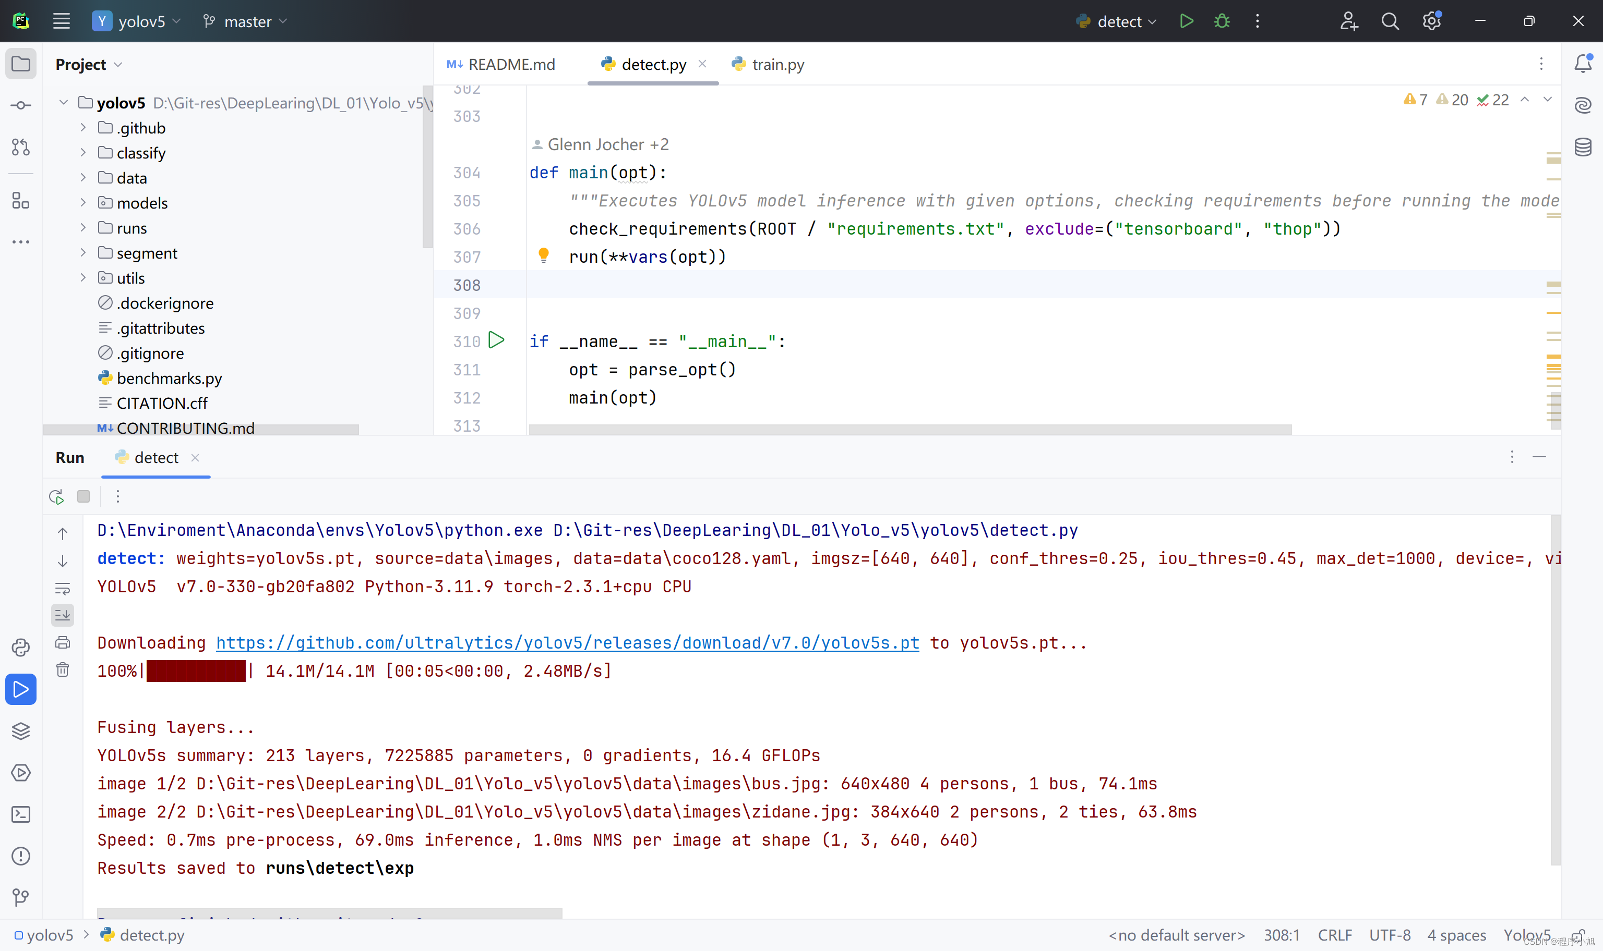
Task: Open Search Everywhere magnifier
Action: pyautogui.click(x=1390, y=21)
